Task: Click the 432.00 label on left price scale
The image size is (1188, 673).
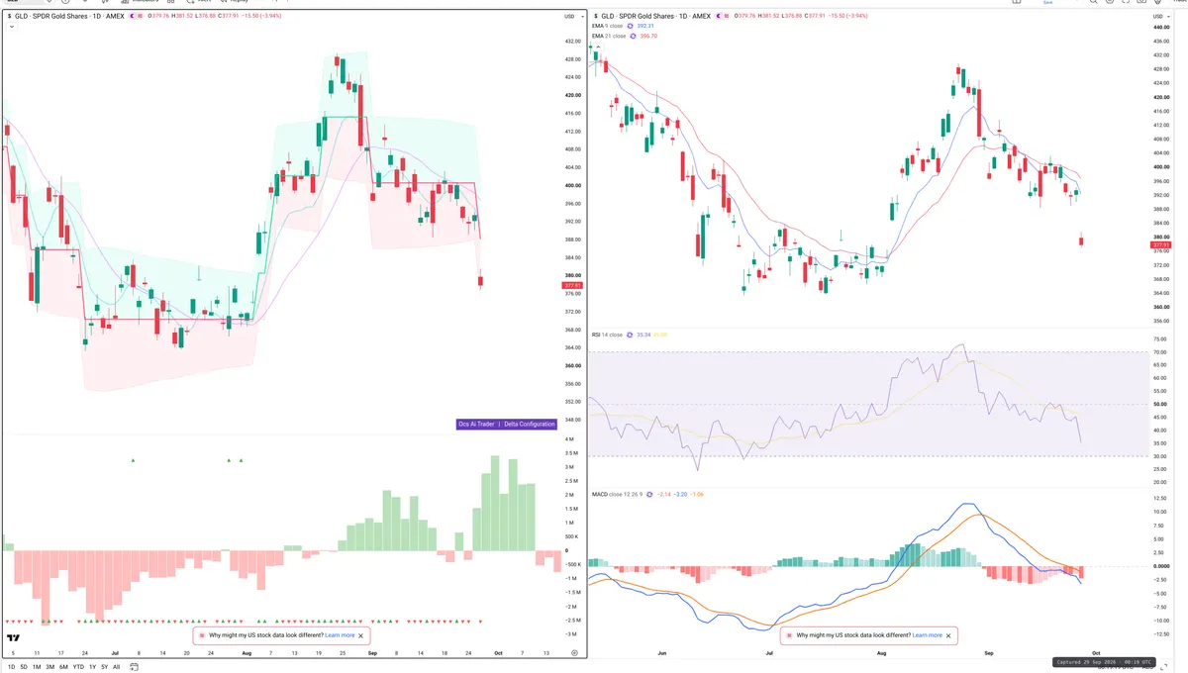Action: pos(572,42)
